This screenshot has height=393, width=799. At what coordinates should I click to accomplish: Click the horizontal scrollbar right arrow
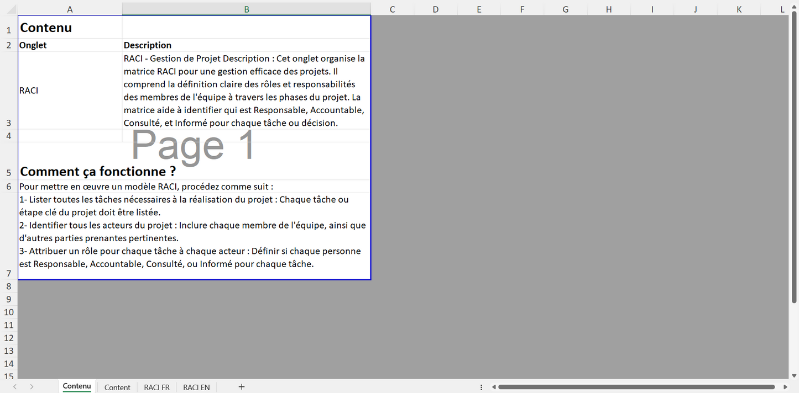point(785,387)
